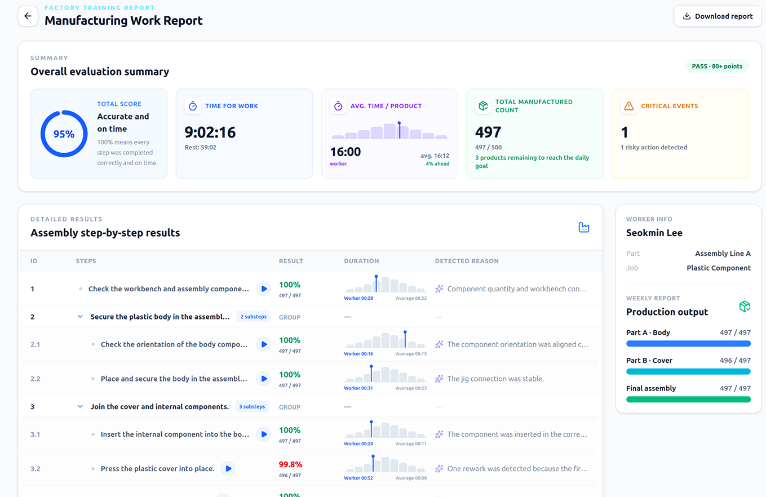Image resolution: width=766 pixels, height=497 pixels.
Task: Click the sparkle icon beside 'One rework was detected'
Action: point(439,468)
